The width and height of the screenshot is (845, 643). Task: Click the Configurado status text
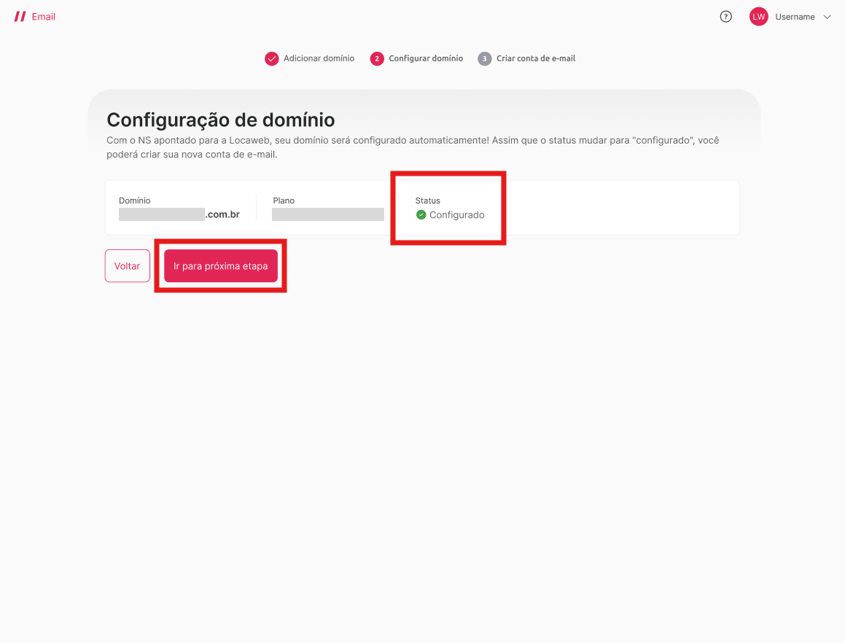click(x=456, y=215)
